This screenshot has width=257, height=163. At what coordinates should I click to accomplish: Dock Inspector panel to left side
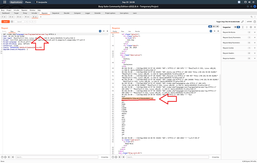[235, 27]
